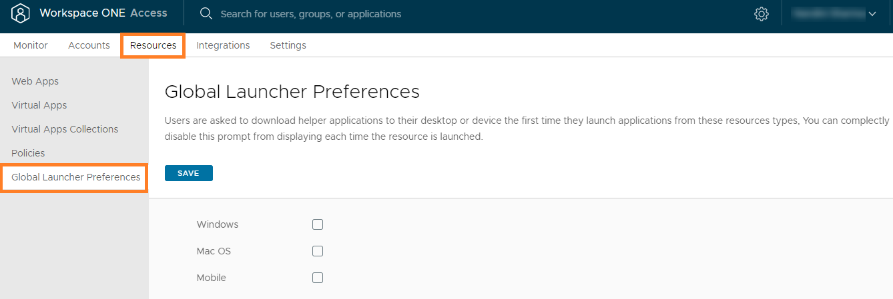Image resolution: width=893 pixels, height=299 pixels.
Task: Expand the user account dropdown chevron
Action: click(x=872, y=13)
